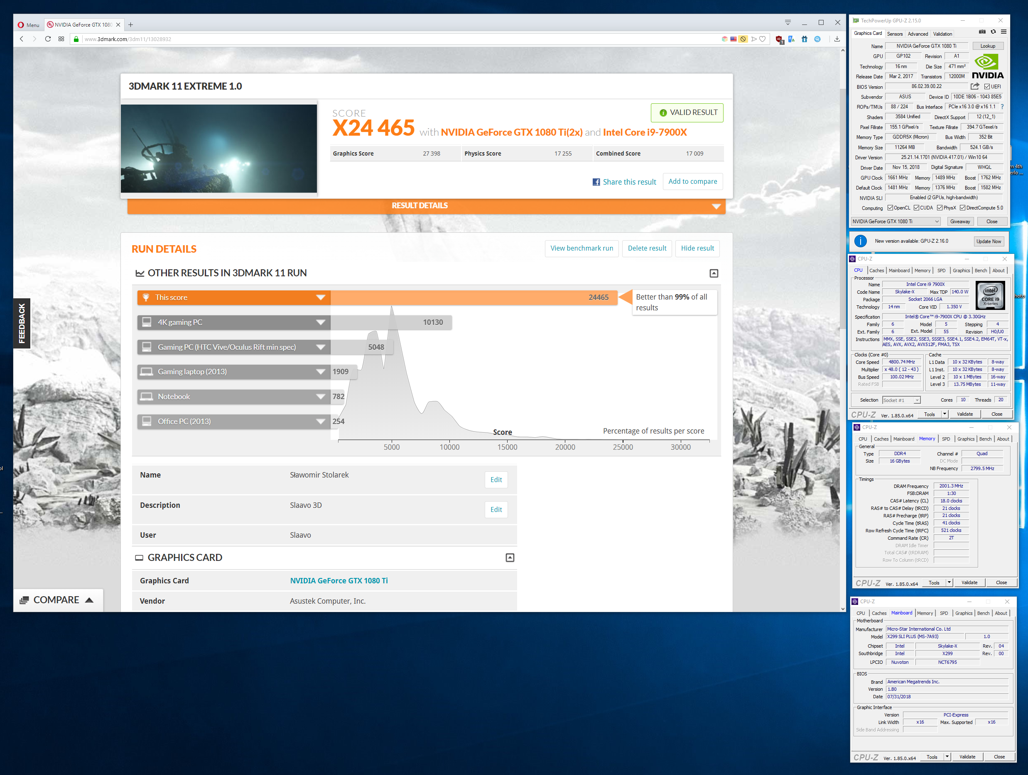1028x775 pixels.
Task: Click the benchmark scene thumbnail
Action: pyautogui.click(x=218, y=149)
